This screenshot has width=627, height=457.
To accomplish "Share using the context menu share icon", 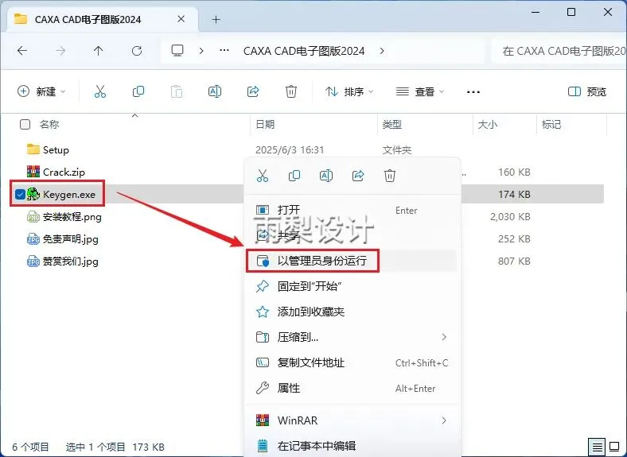I will [358, 176].
